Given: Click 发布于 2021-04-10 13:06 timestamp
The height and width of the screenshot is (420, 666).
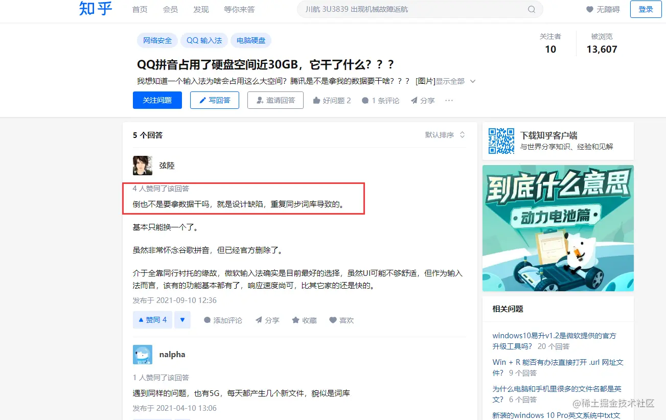Looking at the screenshot, I should click(175, 408).
